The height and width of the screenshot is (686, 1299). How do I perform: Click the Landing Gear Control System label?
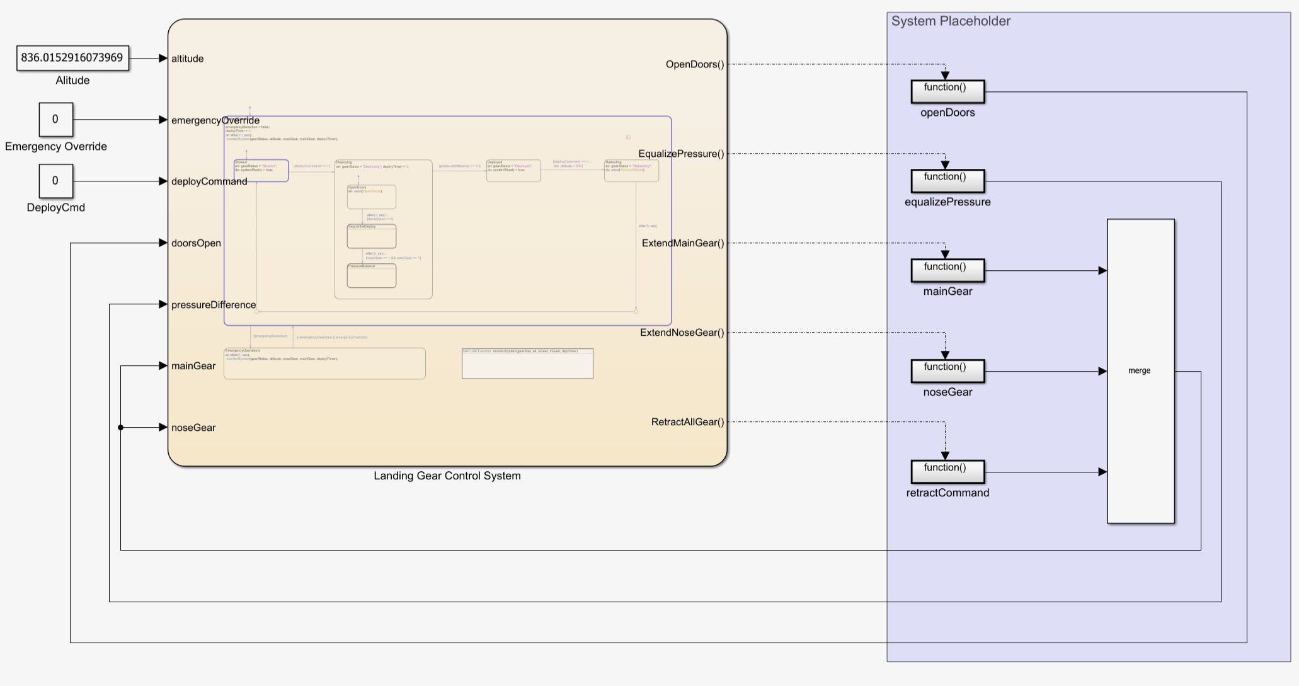pyautogui.click(x=447, y=476)
